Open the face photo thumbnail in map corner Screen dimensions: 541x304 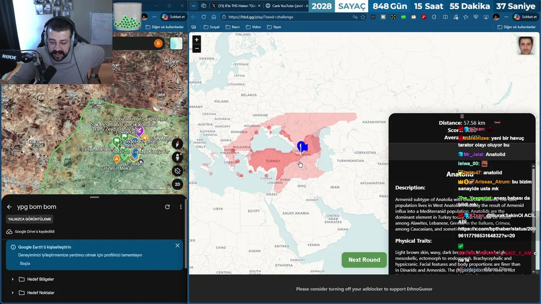pyautogui.click(x=526, y=46)
